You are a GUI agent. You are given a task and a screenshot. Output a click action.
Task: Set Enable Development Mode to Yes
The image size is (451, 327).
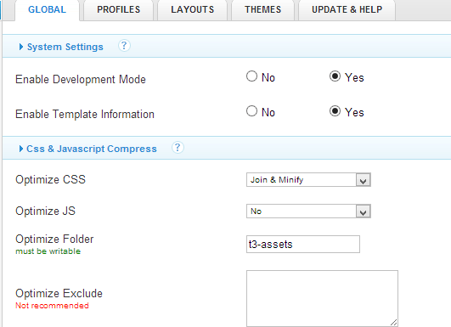pos(335,76)
